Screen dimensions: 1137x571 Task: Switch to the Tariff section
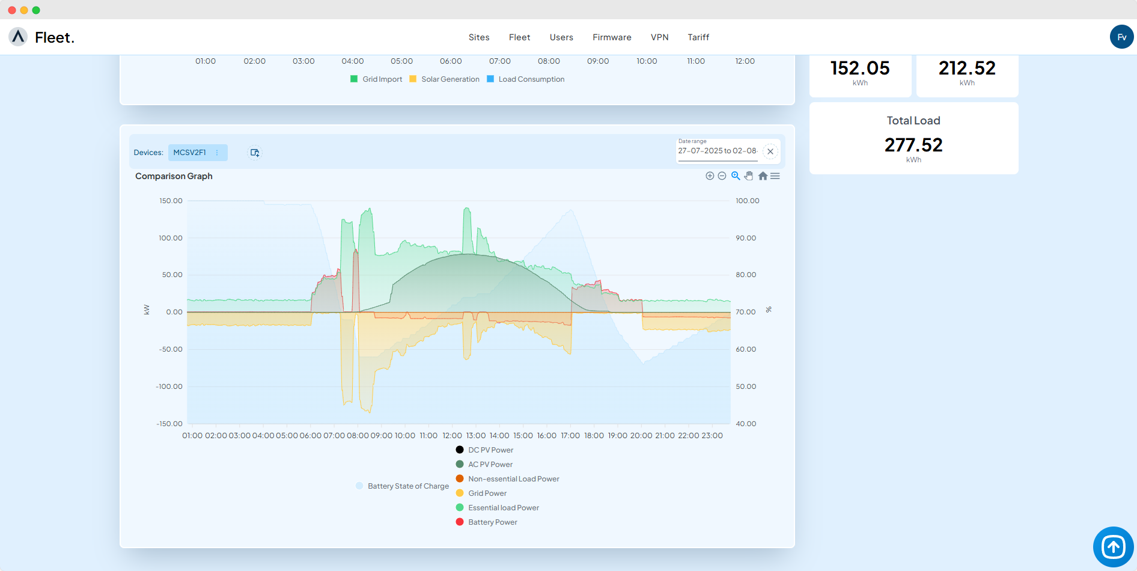[x=698, y=37]
